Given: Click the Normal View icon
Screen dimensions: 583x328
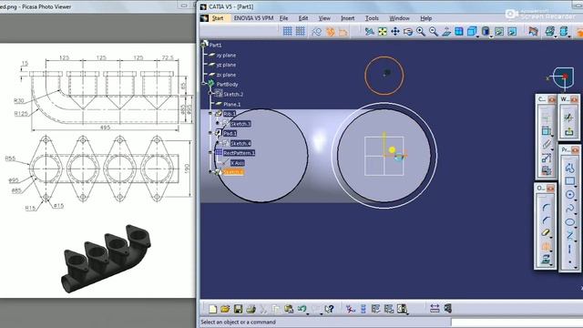Looking at the screenshot, I should point(446,32).
